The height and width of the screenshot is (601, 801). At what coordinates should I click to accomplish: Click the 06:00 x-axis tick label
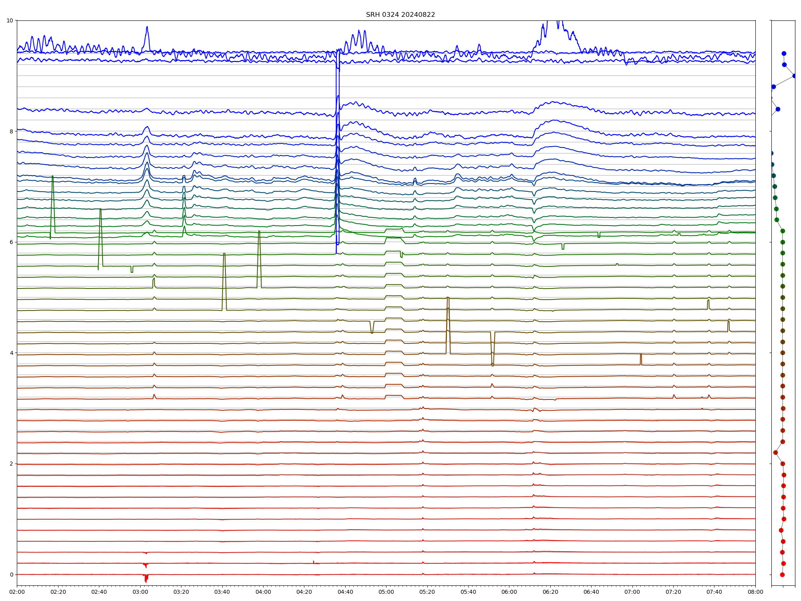point(509,592)
